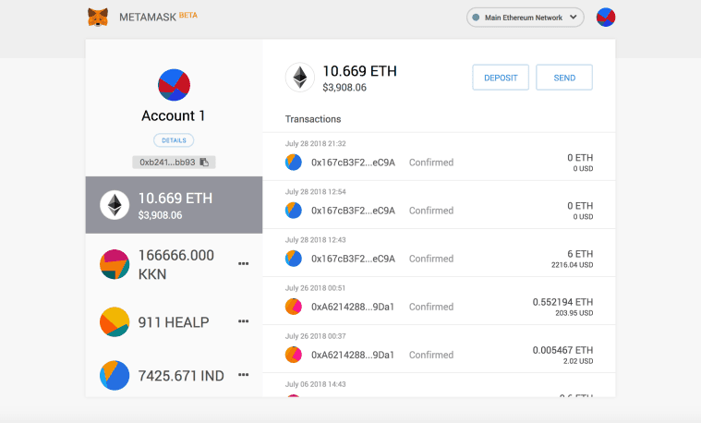Click identicon of July 26 00:37 transaction
The width and height of the screenshot is (701, 423).
tap(294, 355)
